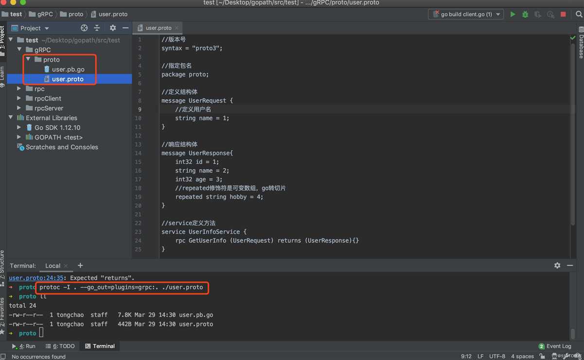This screenshot has width=584, height=360.
Task: Open the Database tool window
Action: pos(581,43)
